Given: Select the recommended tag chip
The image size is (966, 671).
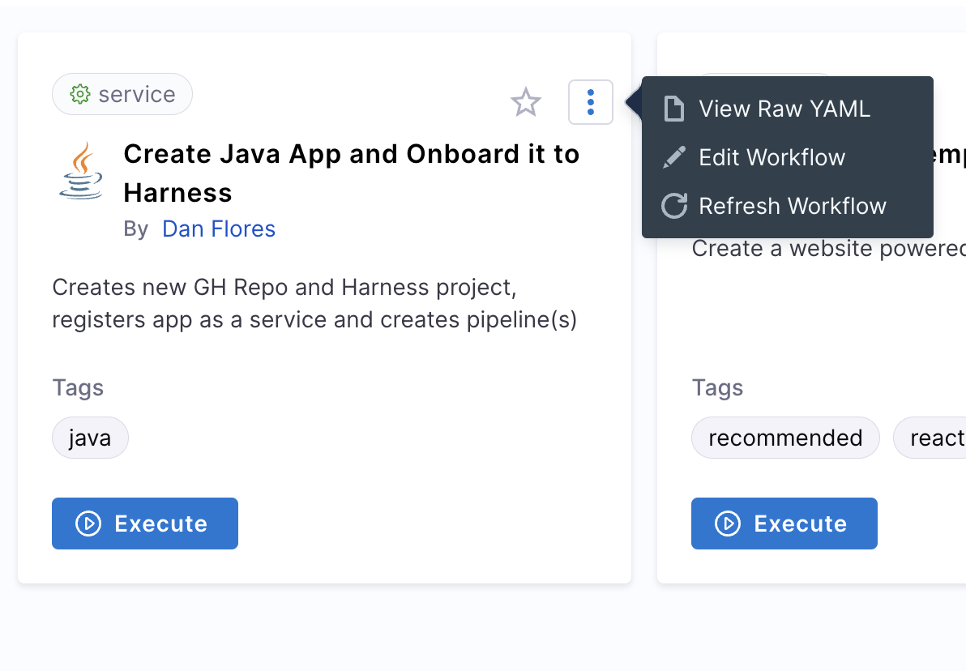Looking at the screenshot, I should click(x=784, y=438).
